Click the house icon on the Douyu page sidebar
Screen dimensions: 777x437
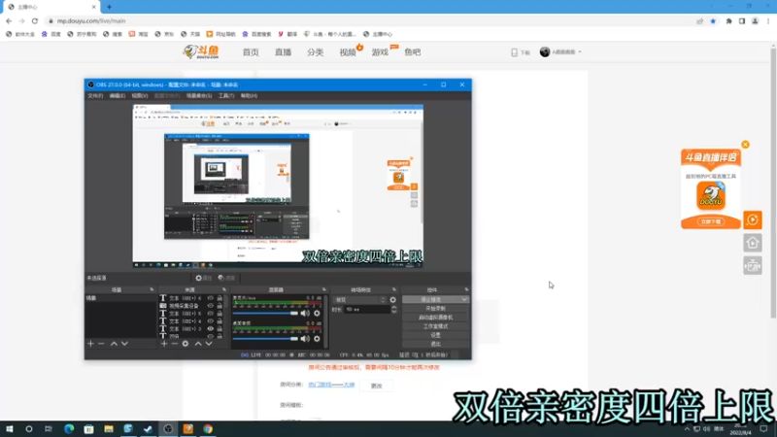[x=753, y=243]
